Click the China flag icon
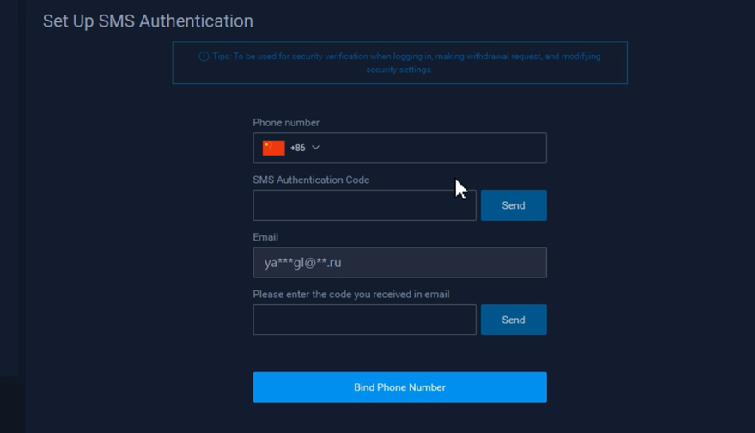Screen dimensions: 755x433 point(273,148)
